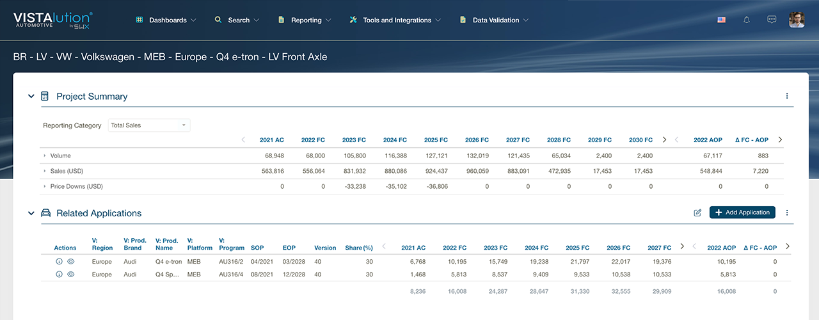Image resolution: width=819 pixels, height=320 pixels.
Task: Click the Add Application button
Action: (742, 212)
